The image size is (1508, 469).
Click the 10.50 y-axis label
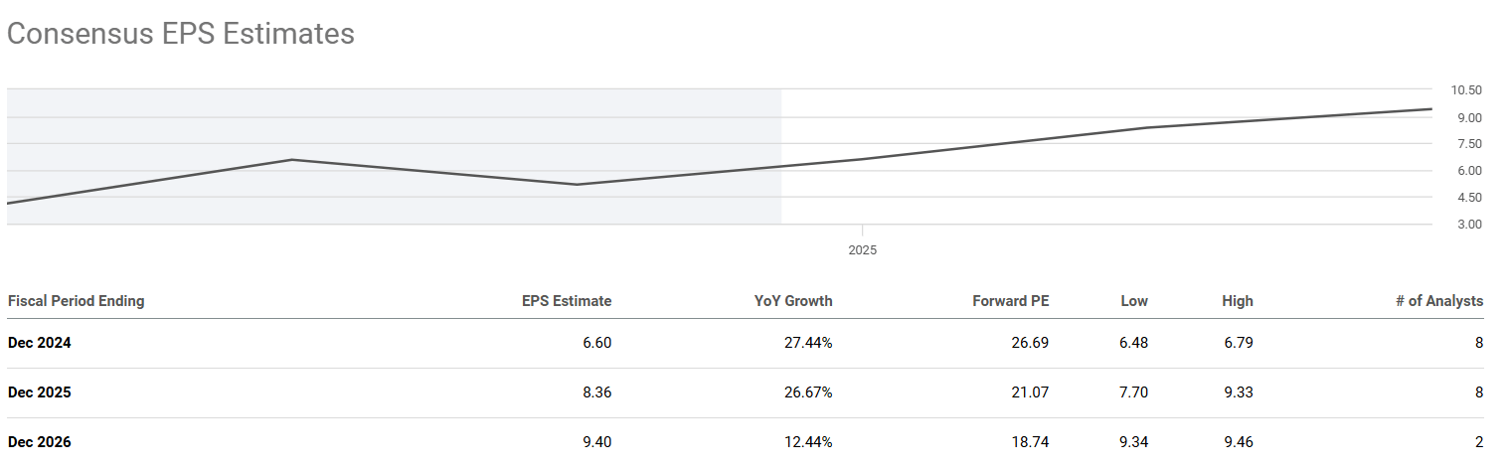[x=1466, y=90]
